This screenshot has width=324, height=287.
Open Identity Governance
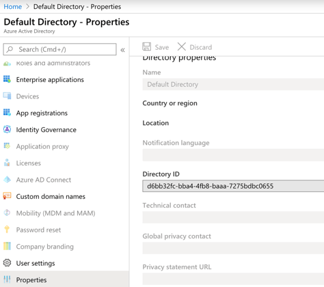[x=46, y=130]
